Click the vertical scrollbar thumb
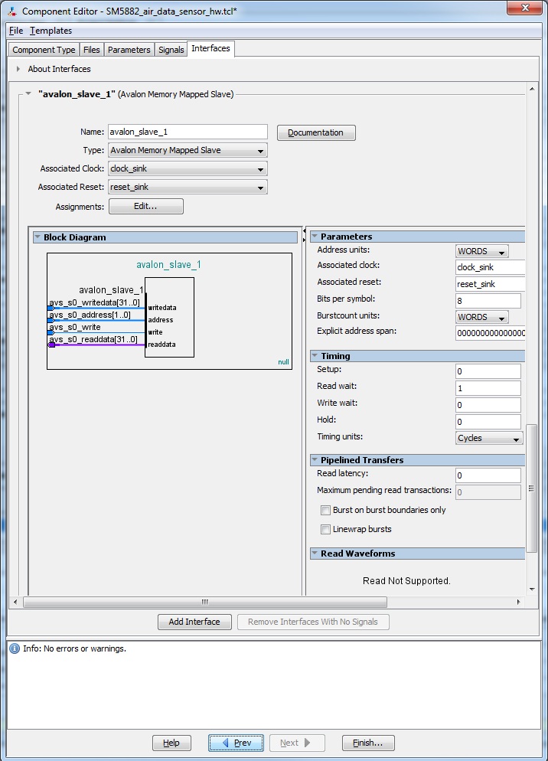 531,488
